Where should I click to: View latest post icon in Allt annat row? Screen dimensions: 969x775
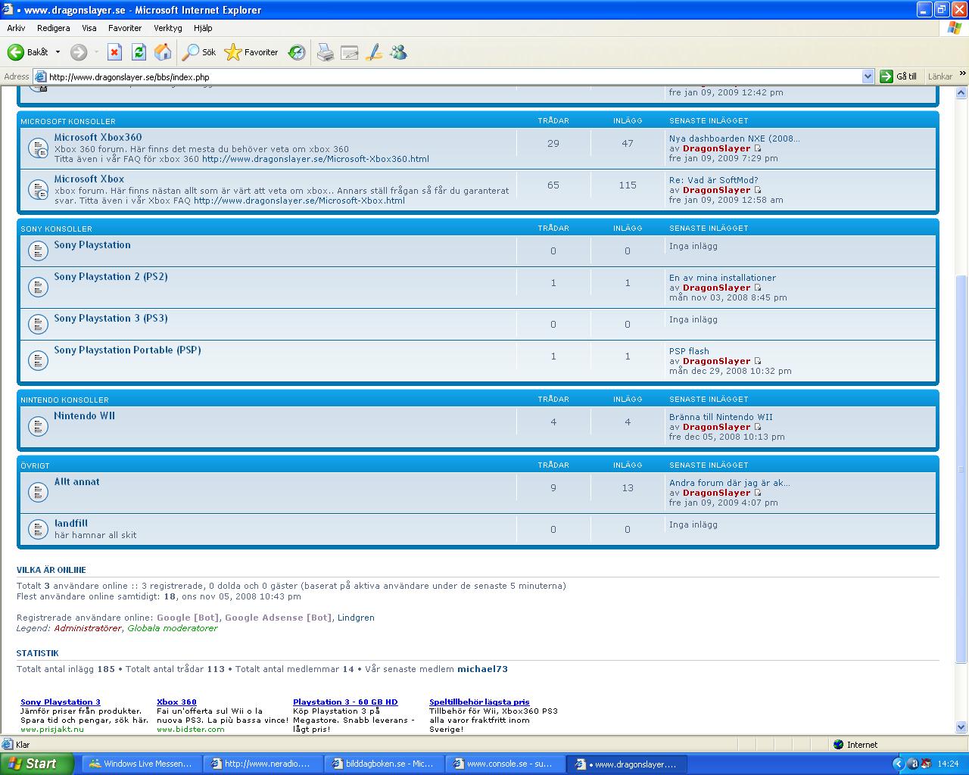(x=758, y=493)
